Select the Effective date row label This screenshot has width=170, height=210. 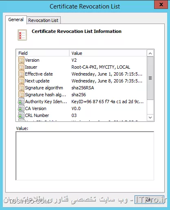click(x=39, y=74)
